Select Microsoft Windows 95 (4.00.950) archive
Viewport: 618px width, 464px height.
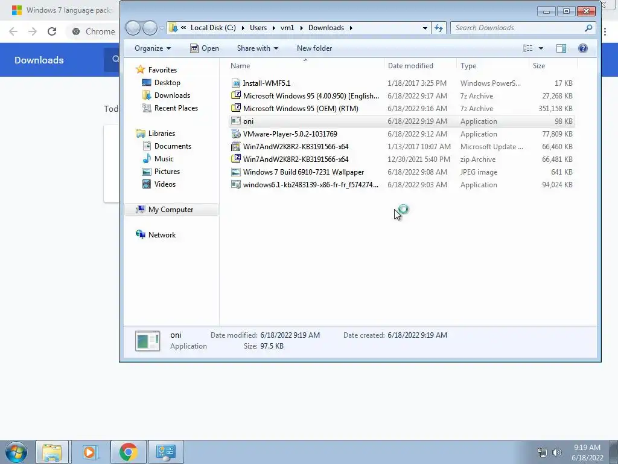tap(401, 96)
